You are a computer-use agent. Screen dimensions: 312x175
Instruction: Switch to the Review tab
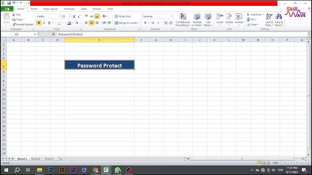97,9
